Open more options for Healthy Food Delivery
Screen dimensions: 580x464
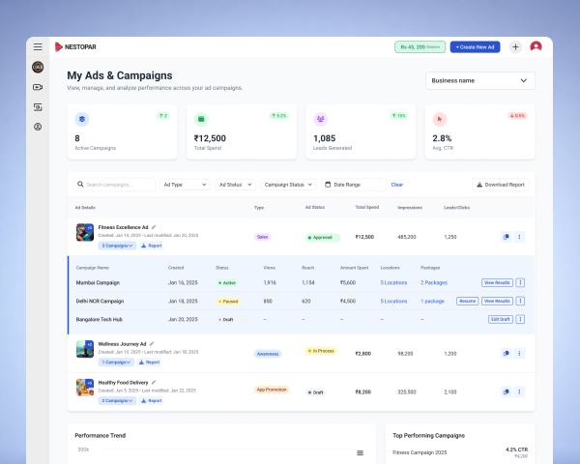pyautogui.click(x=519, y=391)
